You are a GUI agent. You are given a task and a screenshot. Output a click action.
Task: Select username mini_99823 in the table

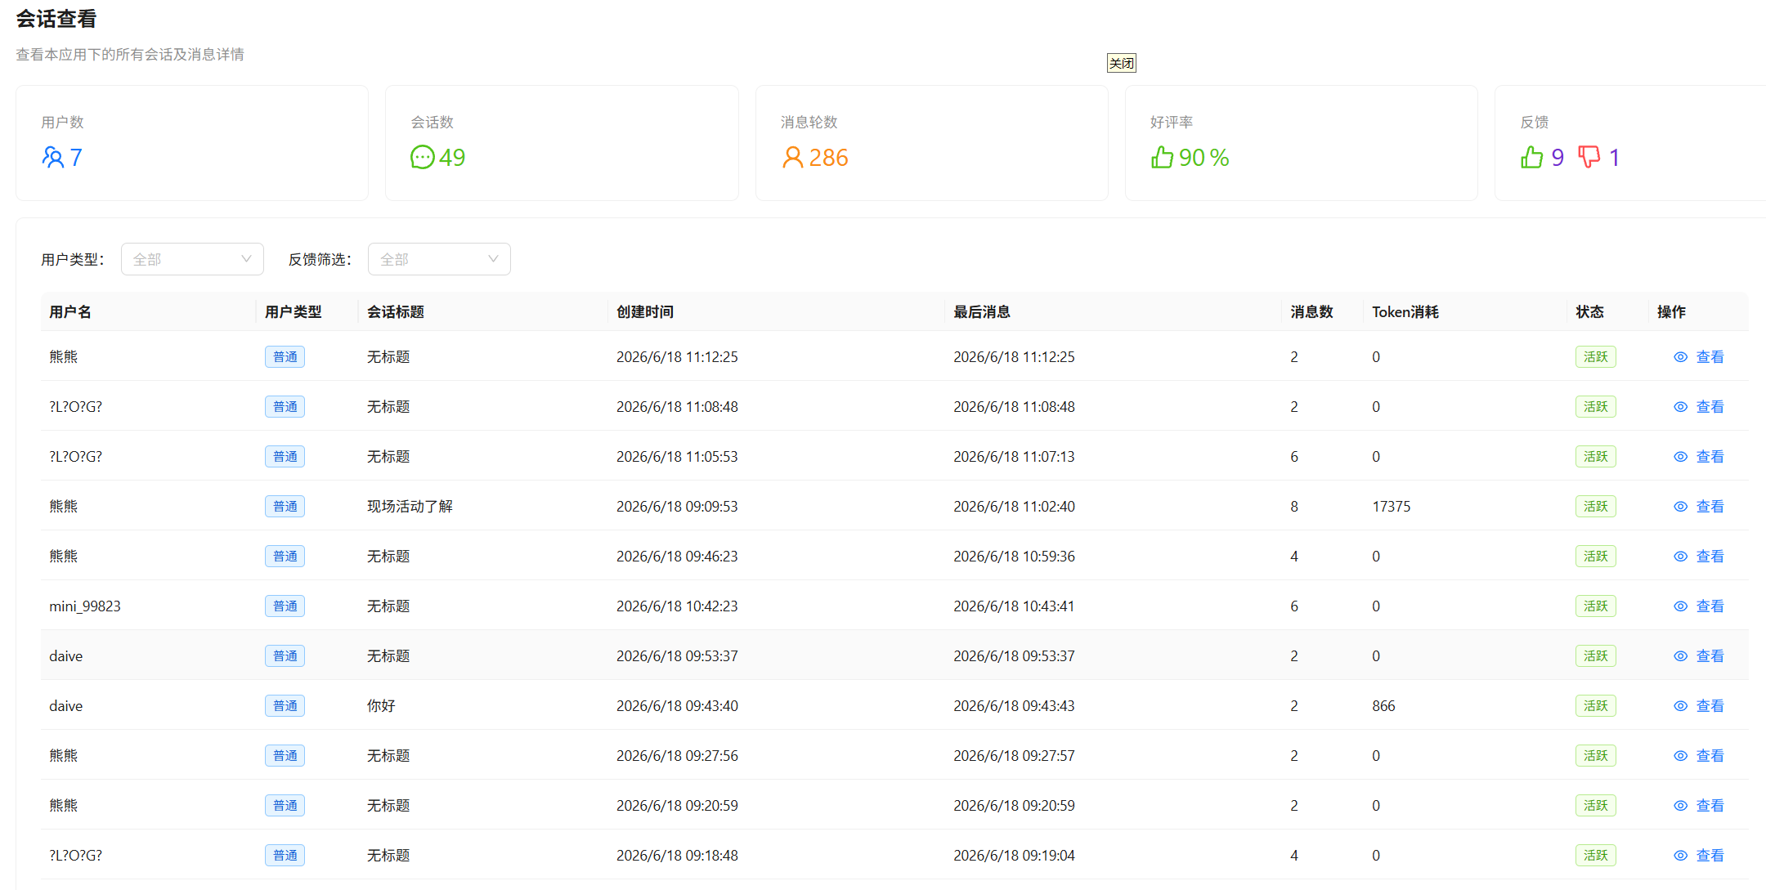tap(85, 606)
